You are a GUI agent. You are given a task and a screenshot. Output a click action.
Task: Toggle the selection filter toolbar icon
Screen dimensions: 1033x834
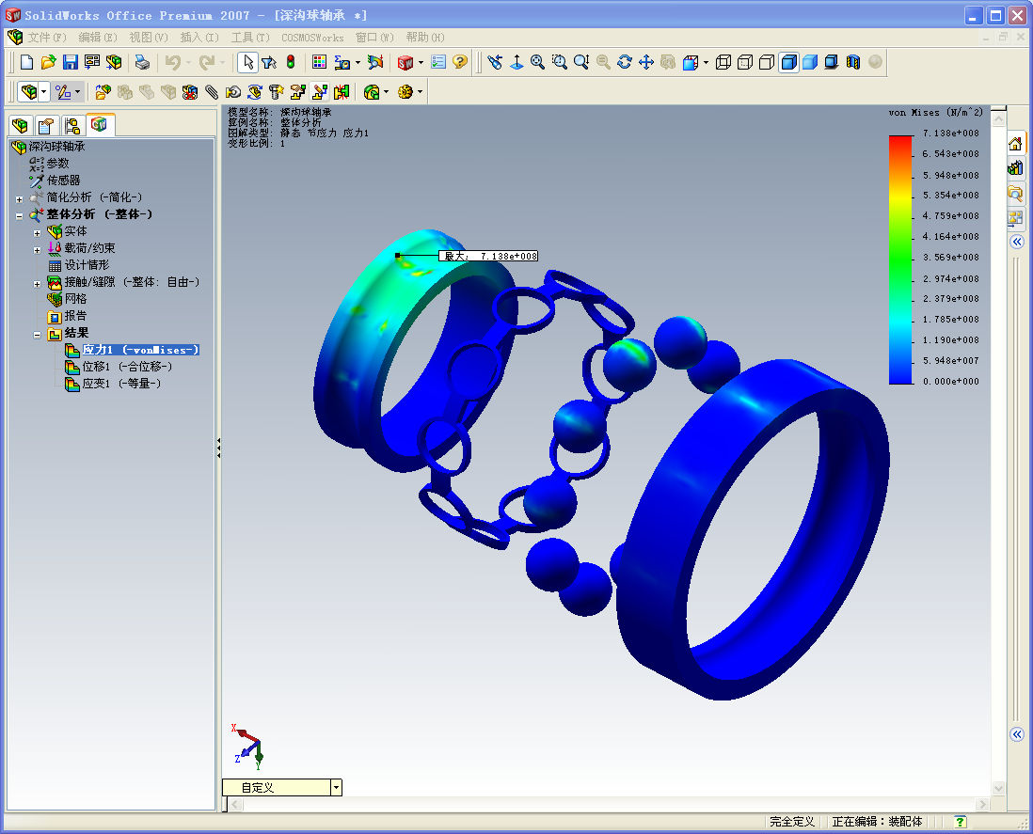click(269, 63)
